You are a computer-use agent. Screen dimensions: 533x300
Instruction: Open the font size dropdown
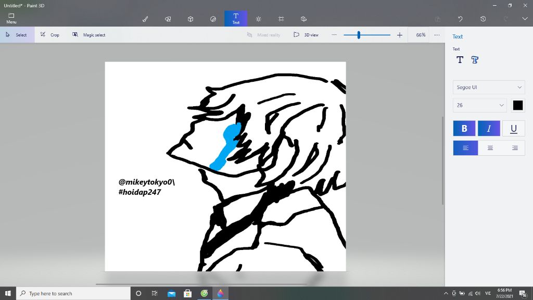479,105
